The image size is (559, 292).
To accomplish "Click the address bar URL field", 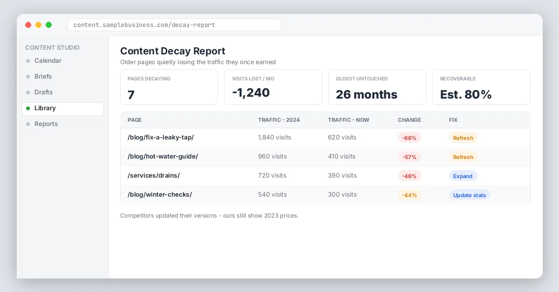I will (174, 25).
